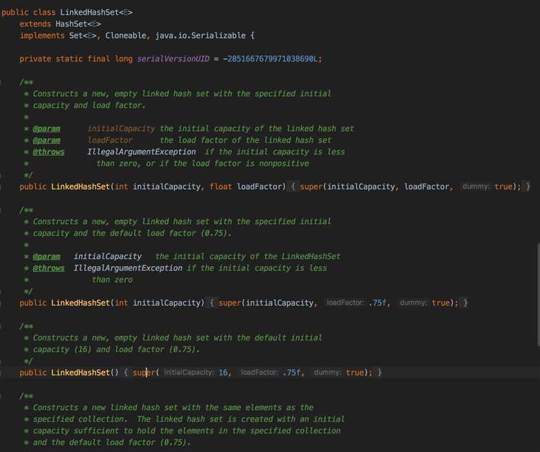Click java.io.Serializable in the implements clause
Screen dimensions: 540x452
click(200, 36)
